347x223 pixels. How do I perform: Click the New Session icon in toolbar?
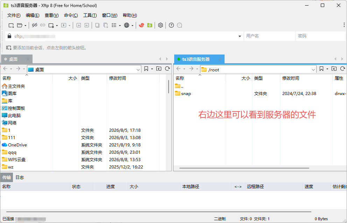click(11, 25)
